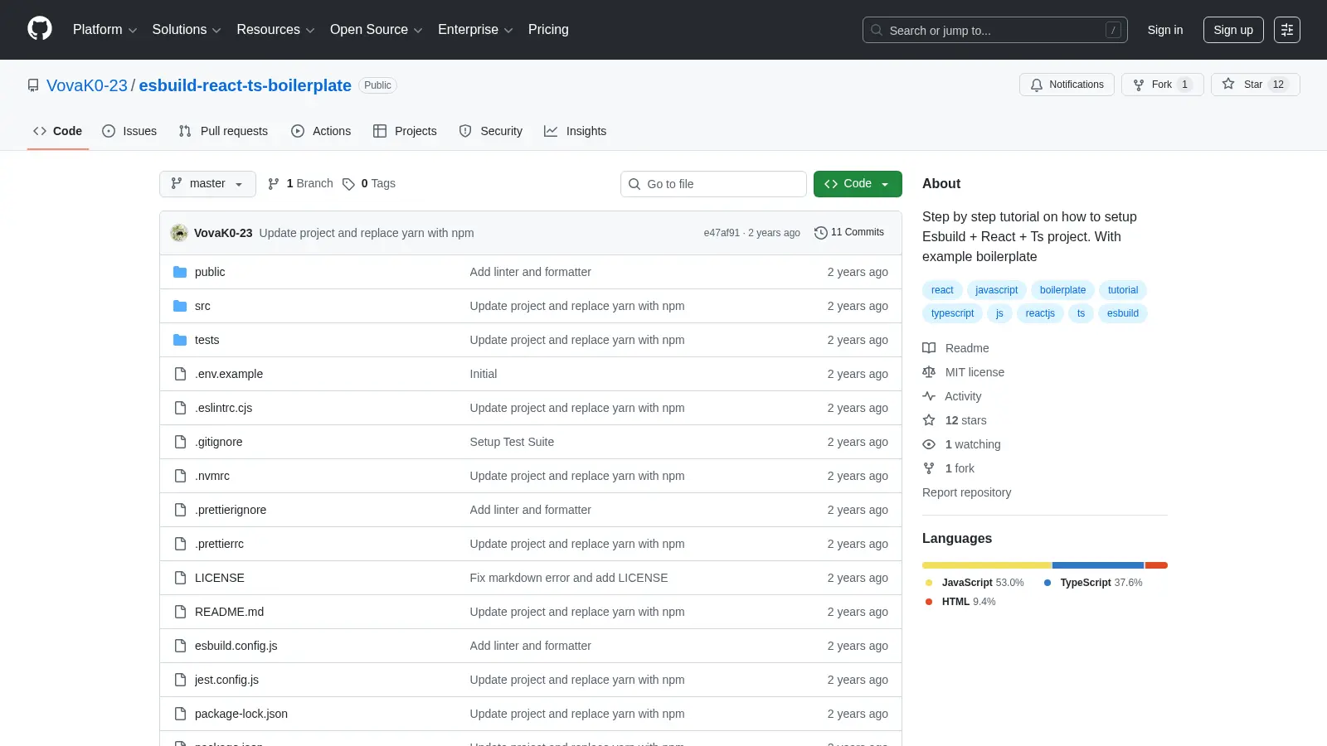Image resolution: width=1327 pixels, height=746 pixels.
Task: Focus the Go to file input
Action: [x=713, y=184]
